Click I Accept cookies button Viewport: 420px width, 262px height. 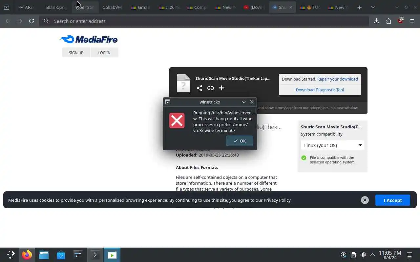tap(393, 200)
